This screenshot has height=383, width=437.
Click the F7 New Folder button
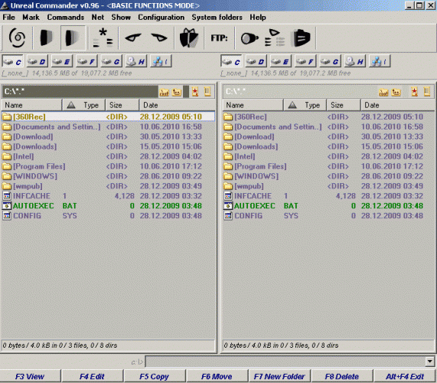click(x=279, y=376)
